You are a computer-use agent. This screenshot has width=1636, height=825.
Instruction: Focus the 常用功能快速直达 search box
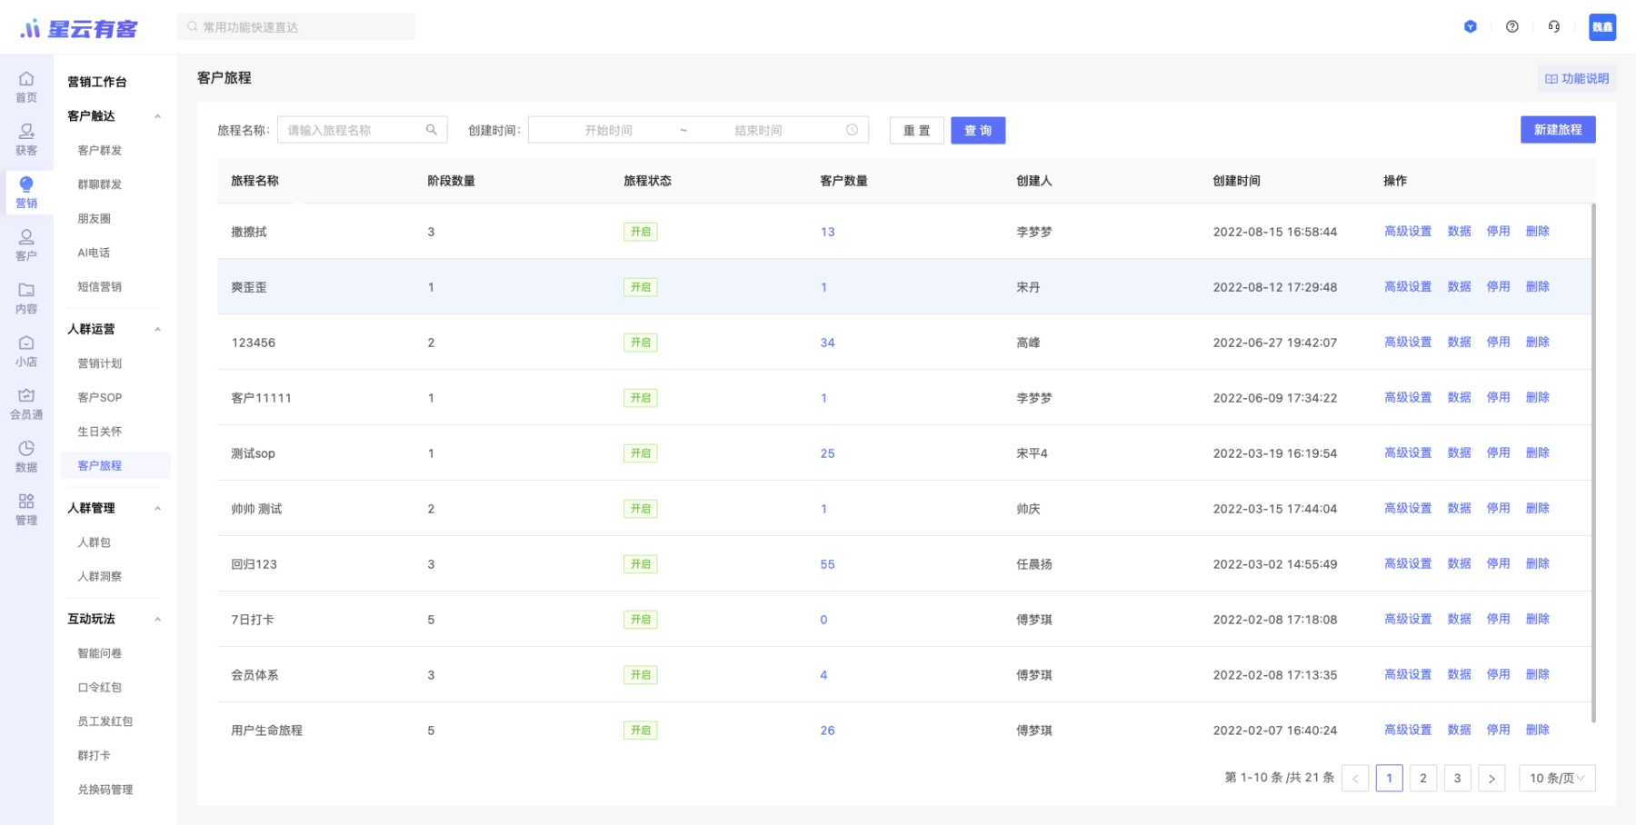tap(295, 26)
